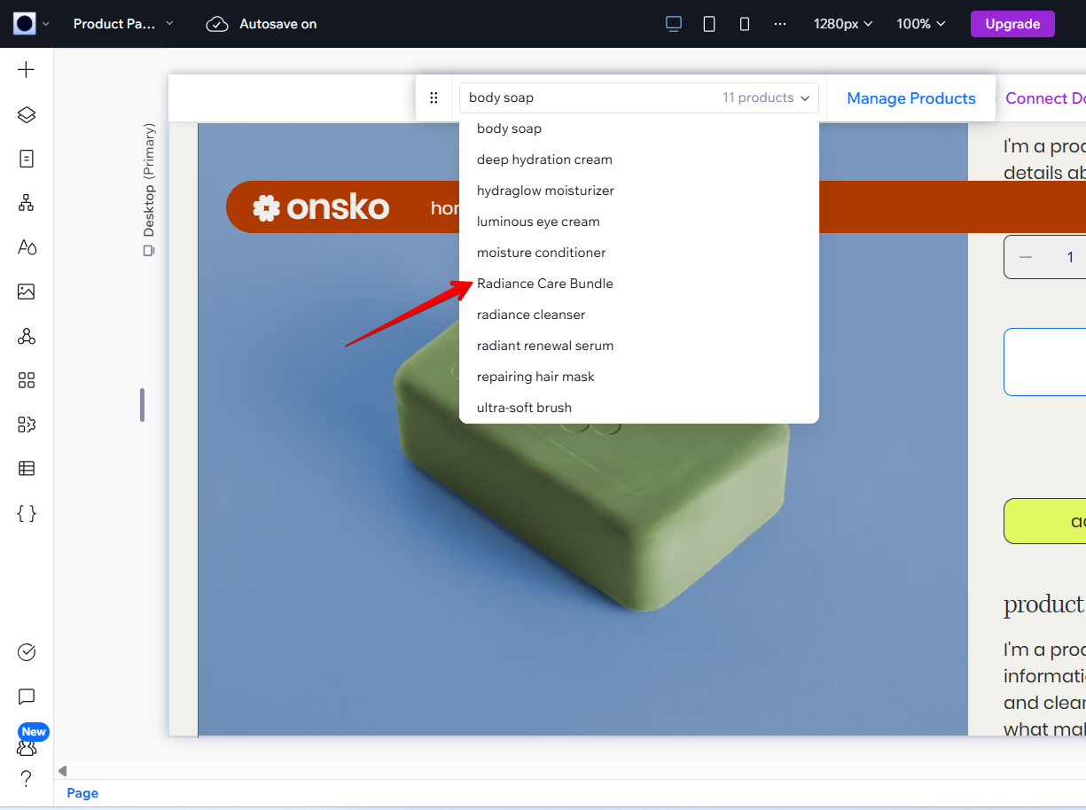The image size is (1086, 810).
Task: Open the puzzle-piece integrations icon
Action: click(27, 424)
